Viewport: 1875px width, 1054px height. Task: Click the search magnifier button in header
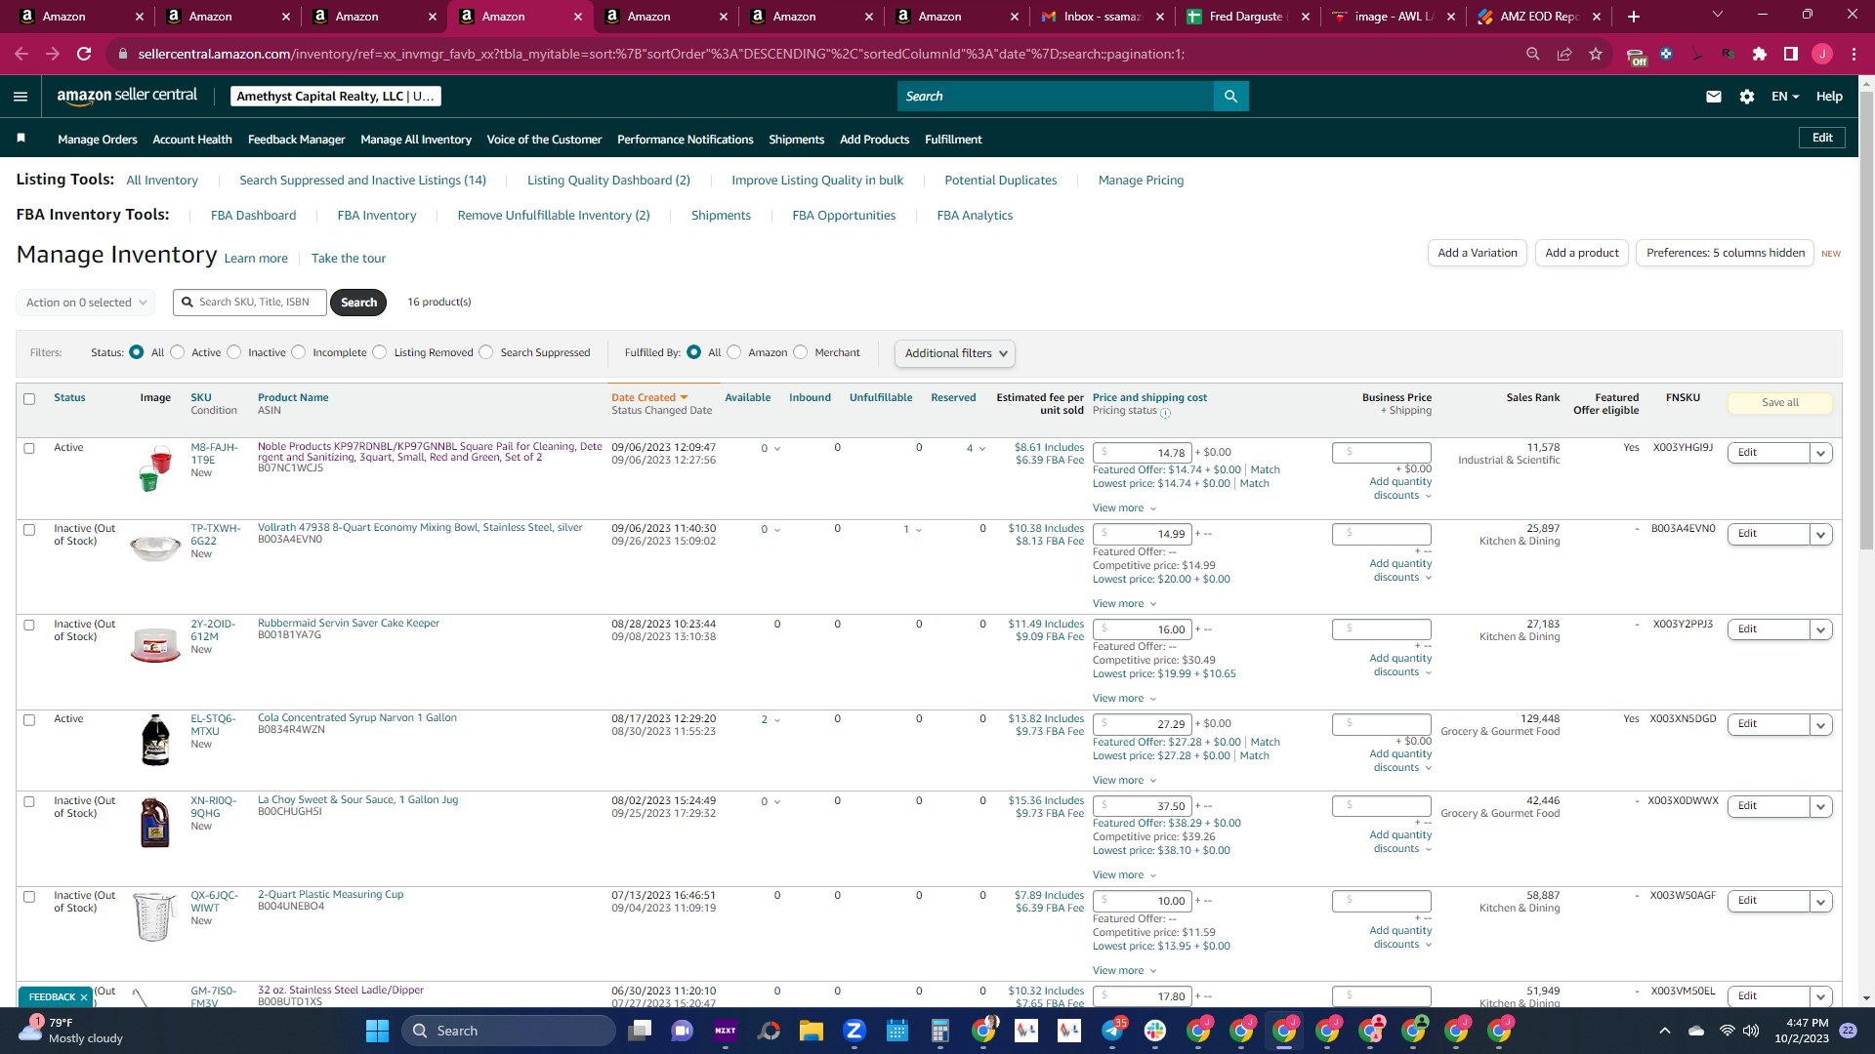[x=1230, y=97]
